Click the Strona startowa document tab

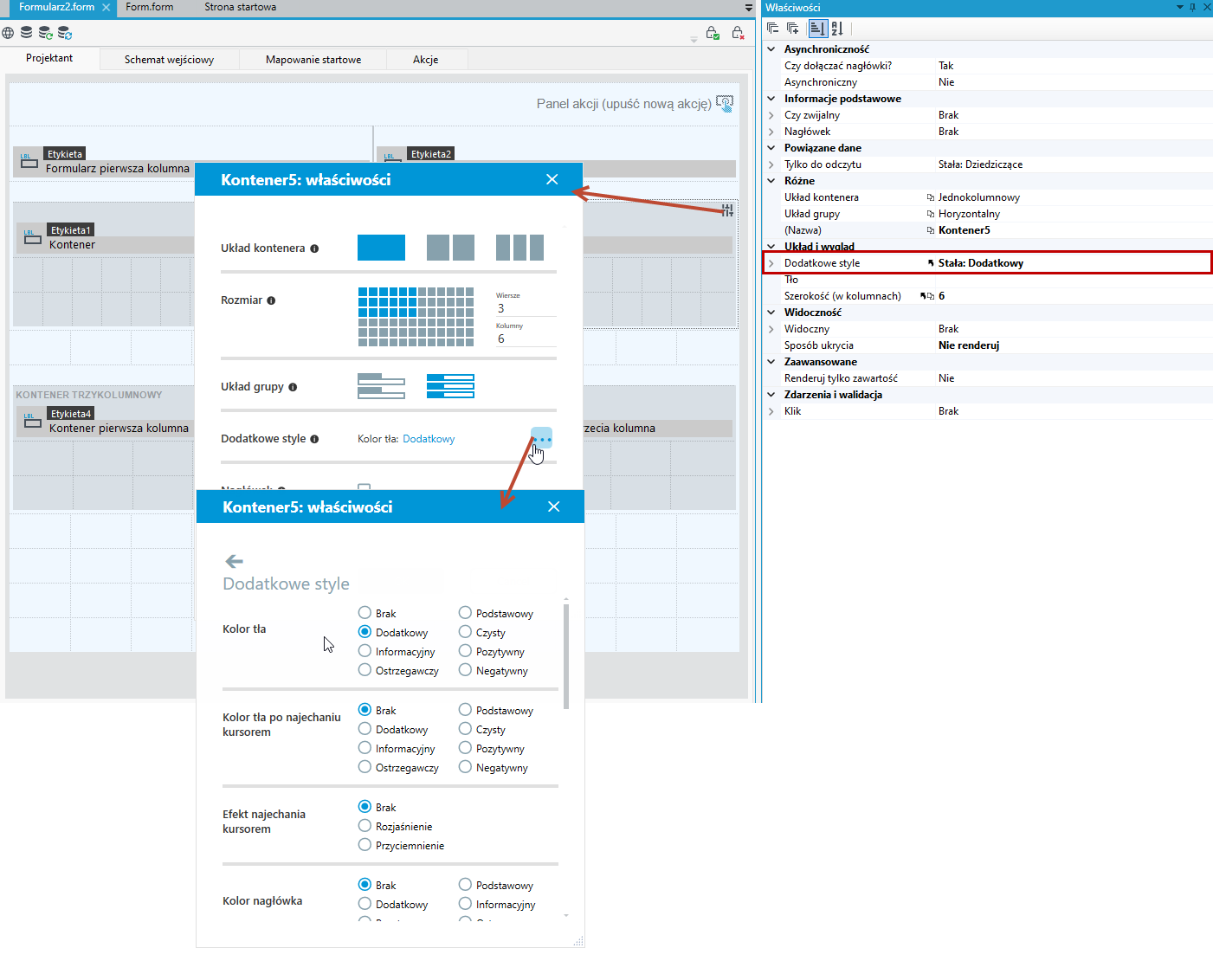pos(241,7)
